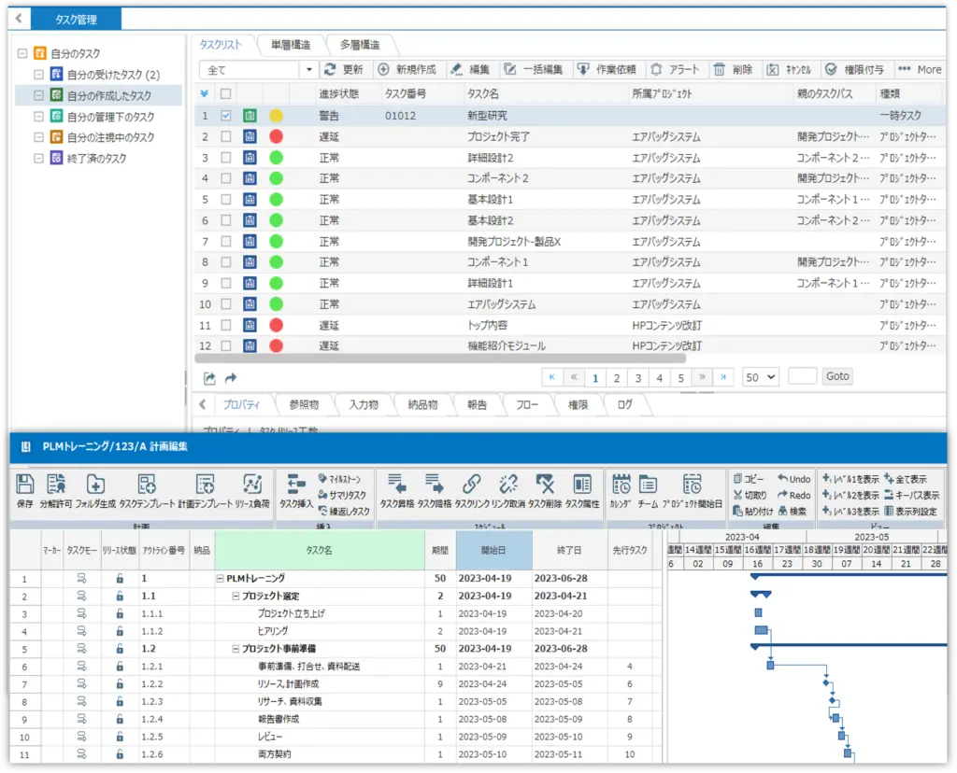Click the チーム icon
This screenshot has height=773, width=957.
coord(648,485)
